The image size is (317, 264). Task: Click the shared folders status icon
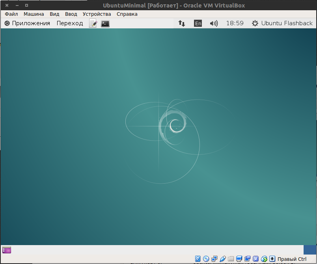(x=231, y=259)
